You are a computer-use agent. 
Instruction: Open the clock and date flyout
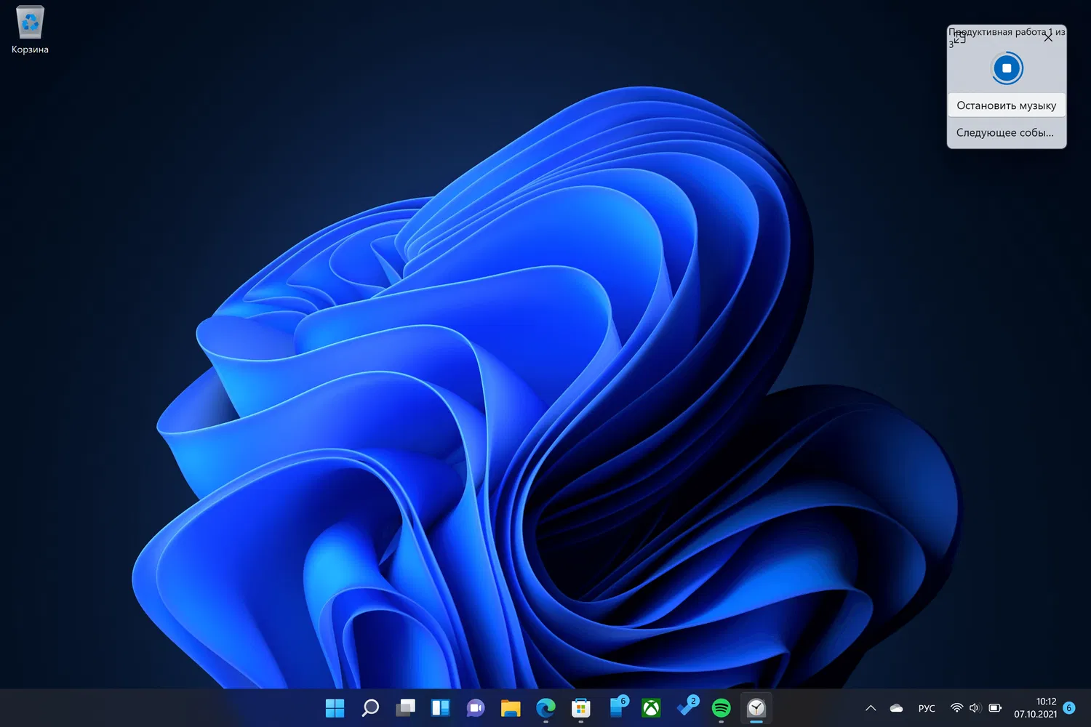click(1035, 707)
